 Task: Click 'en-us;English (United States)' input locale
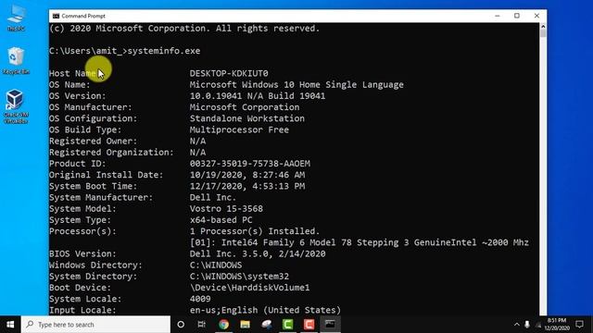(x=265, y=311)
